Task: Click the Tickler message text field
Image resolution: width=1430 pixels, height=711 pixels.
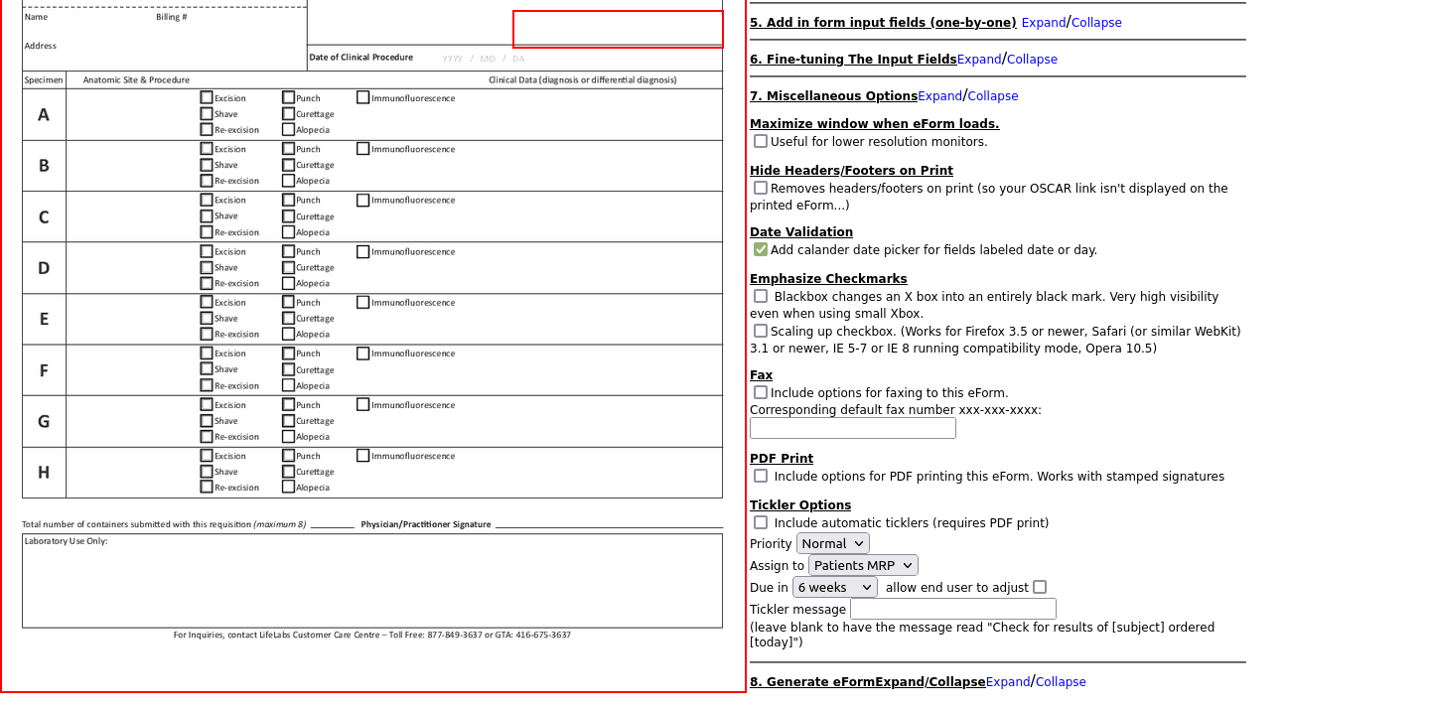Action: click(x=952, y=609)
